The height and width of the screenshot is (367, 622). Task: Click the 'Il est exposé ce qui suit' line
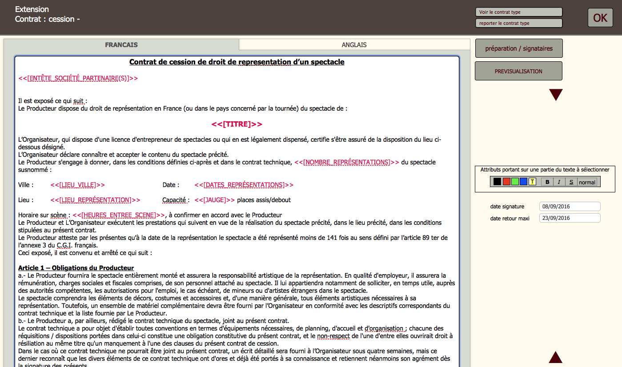52,101
